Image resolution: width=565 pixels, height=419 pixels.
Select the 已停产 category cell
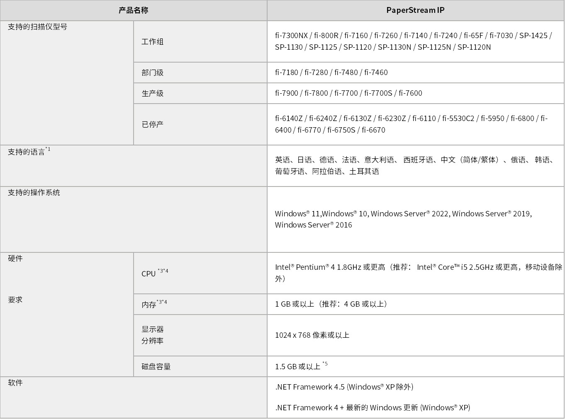(x=200, y=124)
